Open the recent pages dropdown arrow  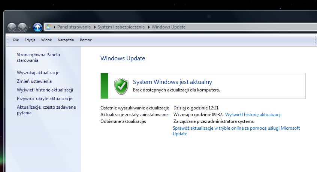click(x=30, y=27)
